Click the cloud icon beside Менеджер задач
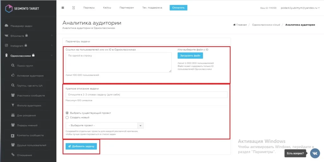This screenshot has height=162, width=324. tap(6, 26)
